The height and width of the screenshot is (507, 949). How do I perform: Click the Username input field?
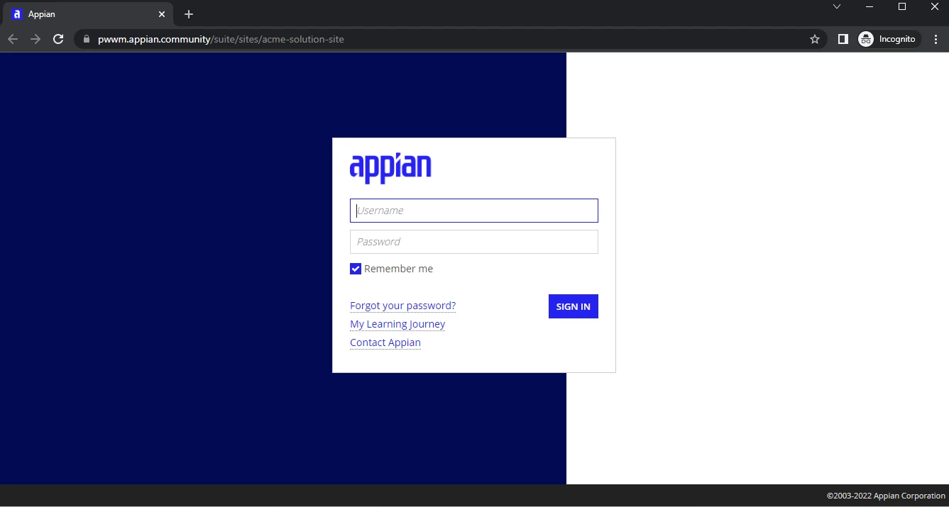coord(473,211)
